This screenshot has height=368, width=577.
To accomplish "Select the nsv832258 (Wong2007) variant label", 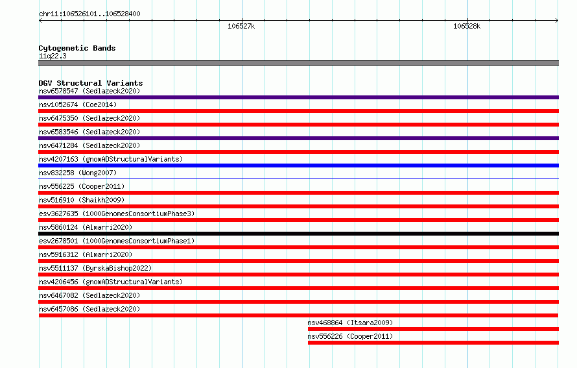I will click(78, 173).
